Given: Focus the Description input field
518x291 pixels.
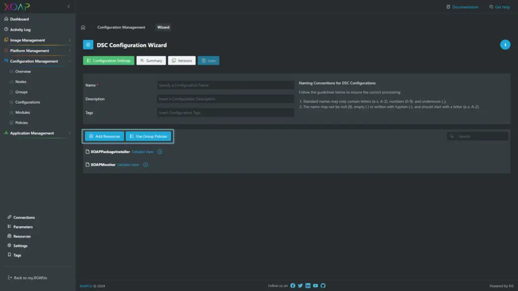Looking at the screenshot, I should pyautogui.click(x=225, y=99).
